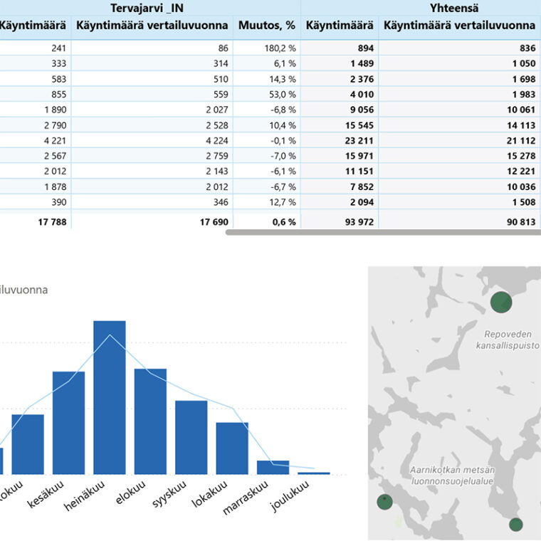Sort by Käyntimäärä vertailuvuonna under Yhteensä
Viewport: 541px width, 541px height.
click(x=459, y=26)
